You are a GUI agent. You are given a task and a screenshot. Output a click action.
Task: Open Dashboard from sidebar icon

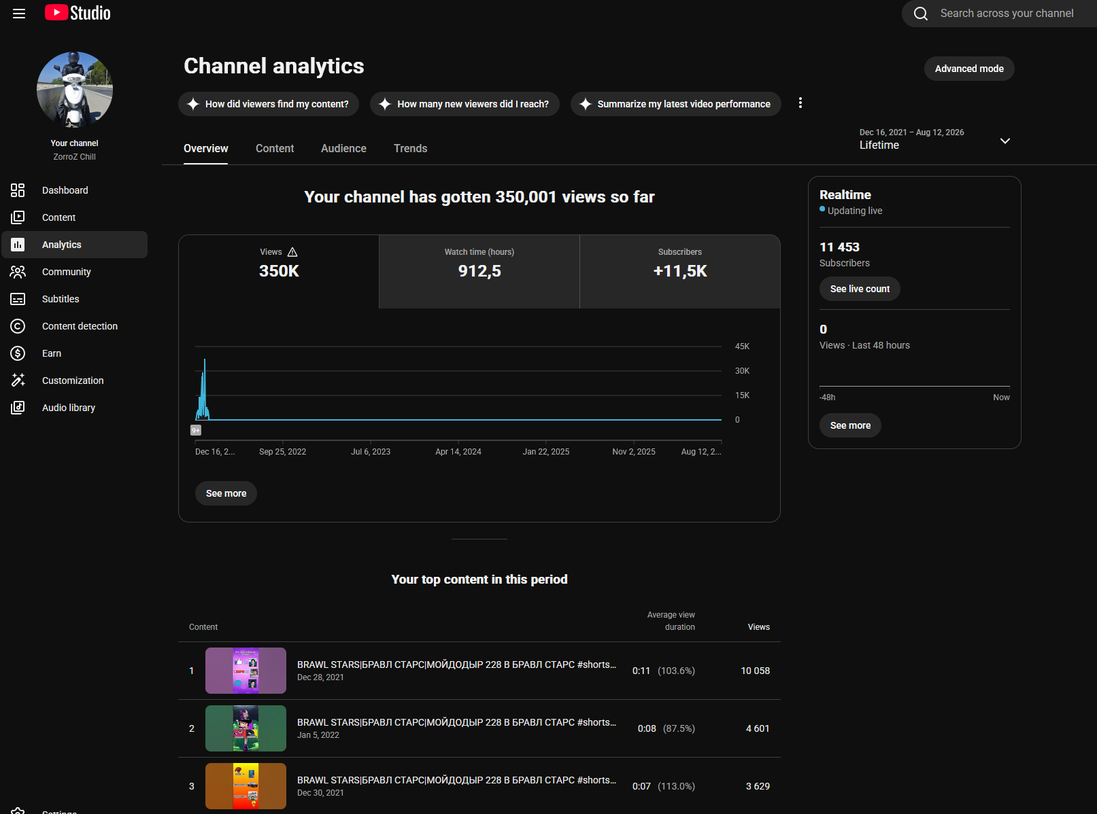[x=18, y=190]
